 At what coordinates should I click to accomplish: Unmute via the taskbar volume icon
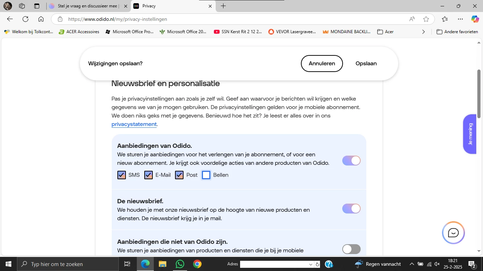point(437,264)
